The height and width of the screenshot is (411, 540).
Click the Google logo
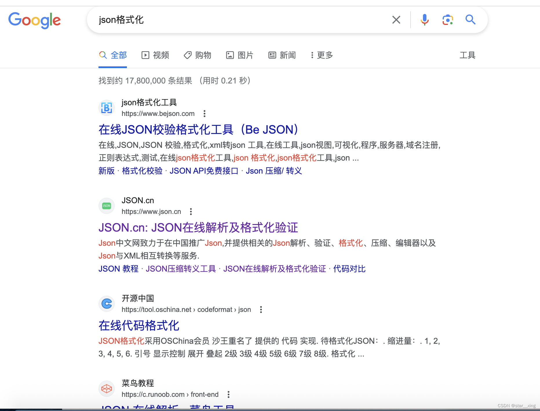pos(34,20)
